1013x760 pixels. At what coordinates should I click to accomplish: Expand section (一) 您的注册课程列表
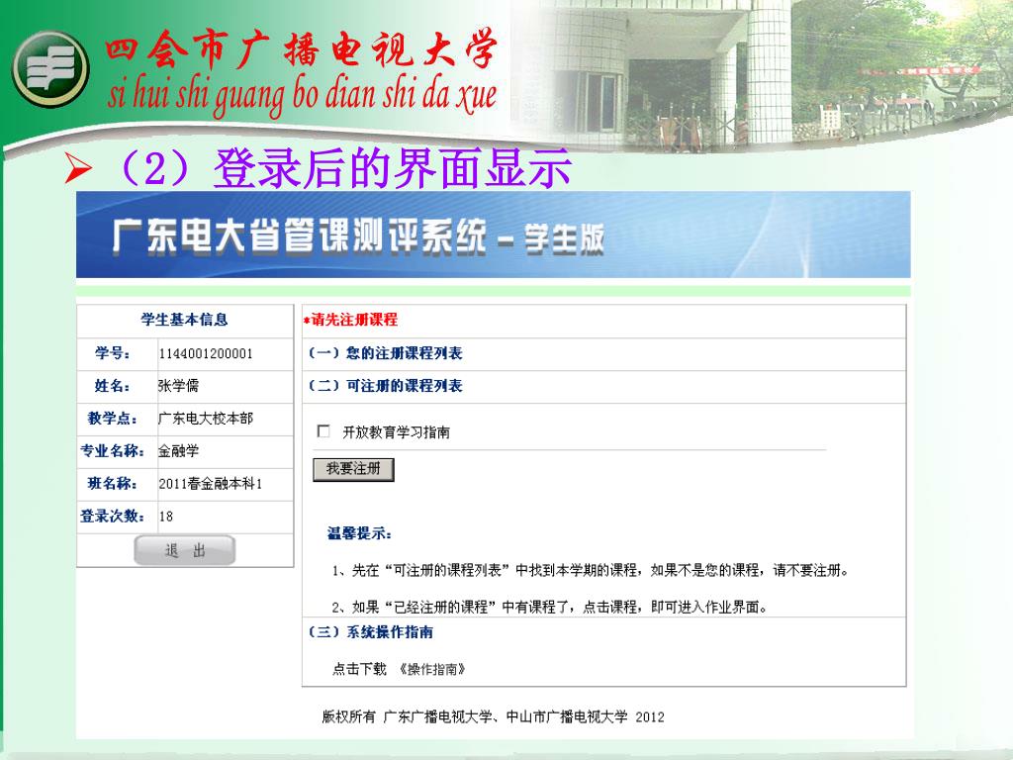(x=385, y=353)
